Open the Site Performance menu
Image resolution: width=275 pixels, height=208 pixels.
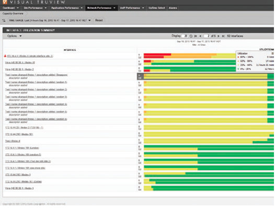point(33,8)
